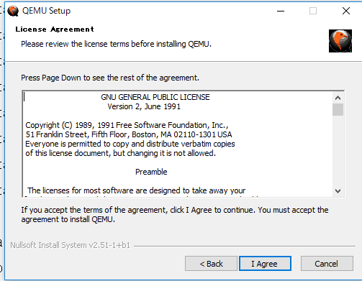Click the QEMU Setup title text
This screenshot has width=362, height=281.
(46, 11)
